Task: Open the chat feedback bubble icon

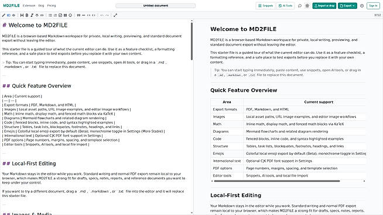Action: click(x=300, y=6)
